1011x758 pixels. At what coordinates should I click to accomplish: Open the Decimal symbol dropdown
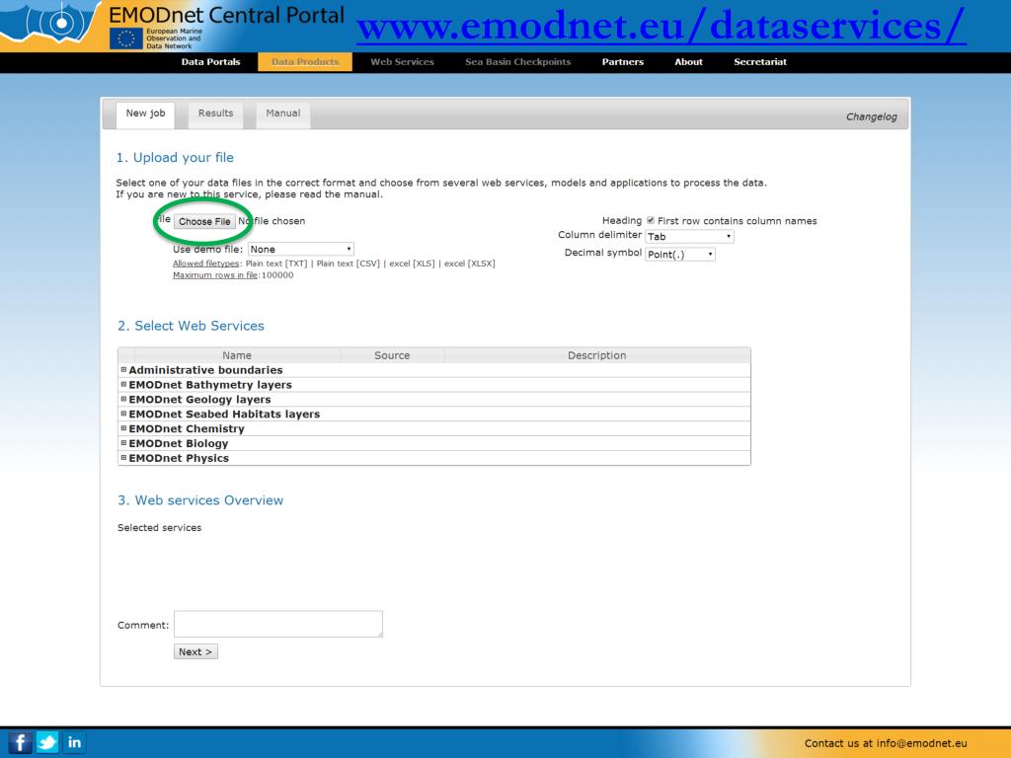pos(680,255)
